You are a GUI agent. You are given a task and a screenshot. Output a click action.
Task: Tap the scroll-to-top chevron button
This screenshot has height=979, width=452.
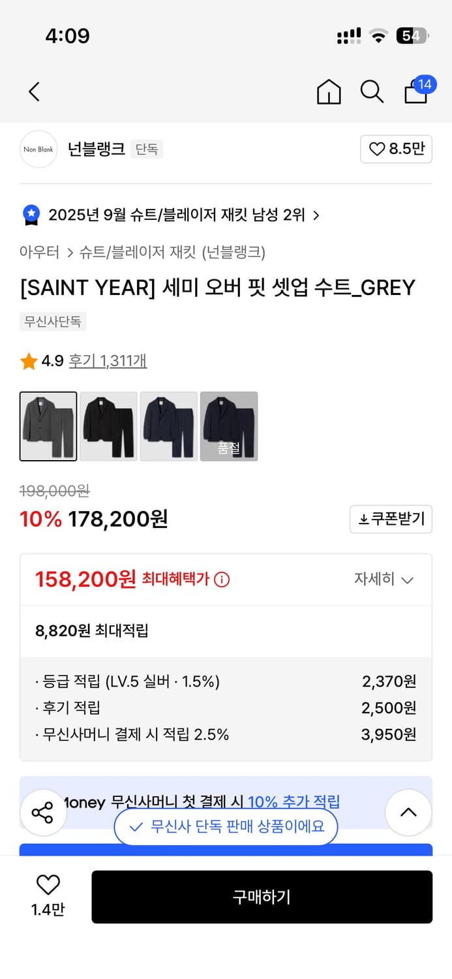408,813
